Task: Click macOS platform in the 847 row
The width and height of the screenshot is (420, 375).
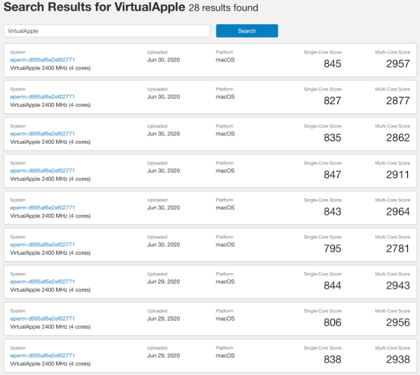Action: coord(225,171)
